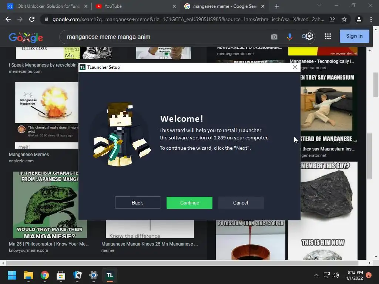Image resolution: width=379 pixels, height=284 pixels.
Task: Go back in Chrome
Action: 8,19
